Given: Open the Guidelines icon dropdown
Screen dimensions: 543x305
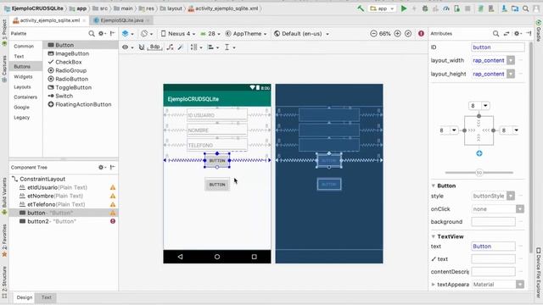Looking at the screenshot, I should [229, 47].
